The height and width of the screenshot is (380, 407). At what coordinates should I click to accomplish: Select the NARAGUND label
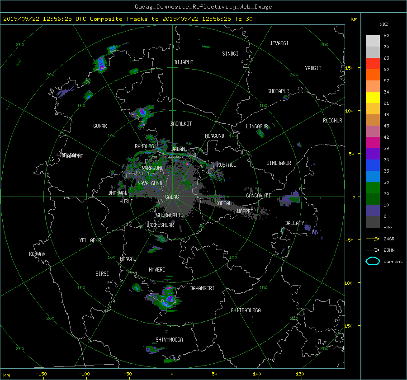(153, 168)
